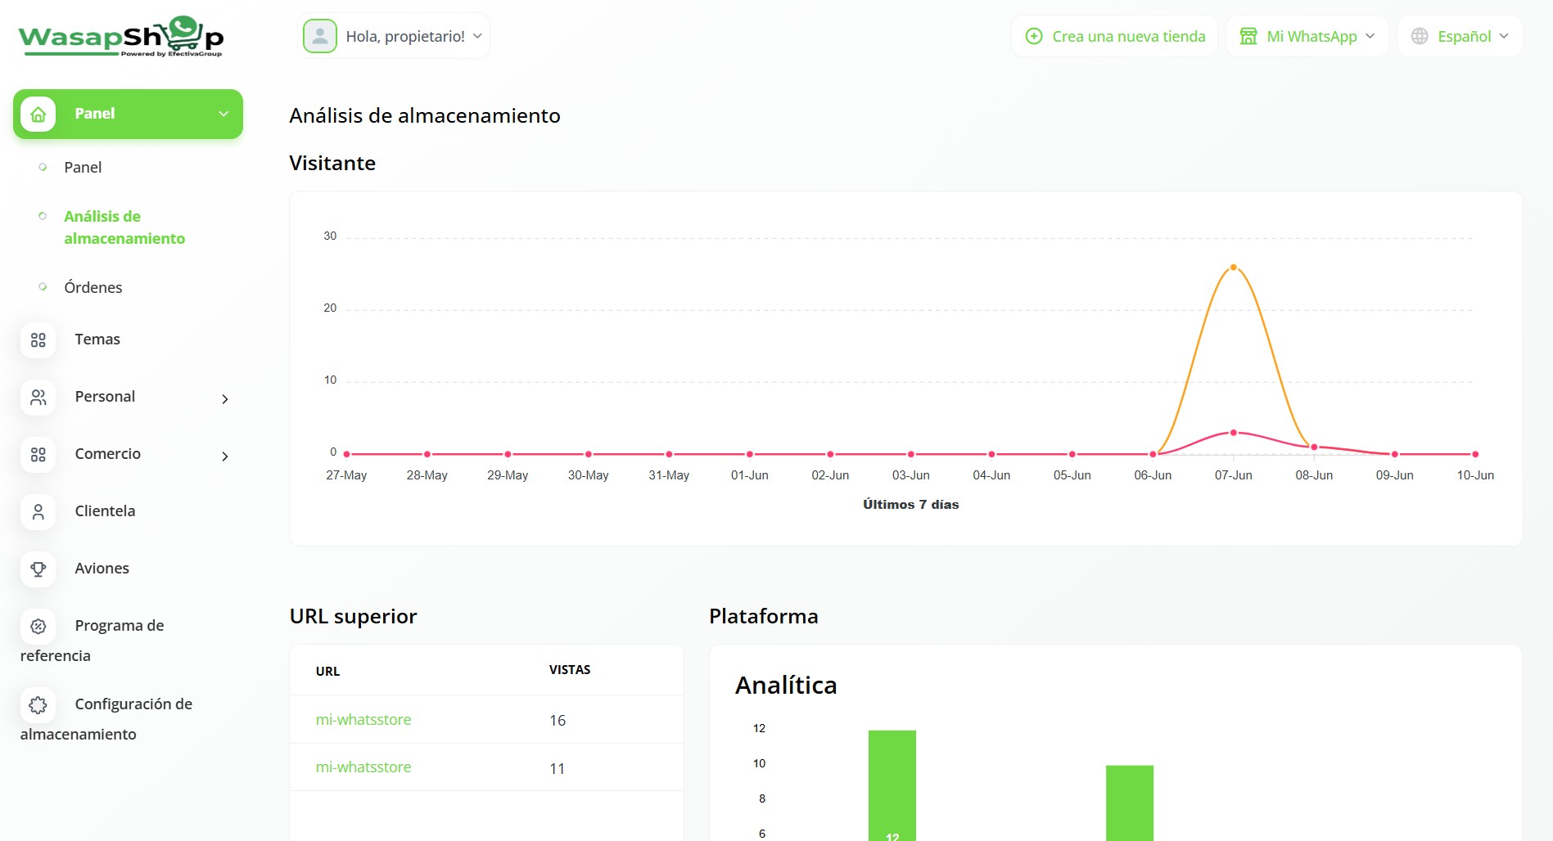Image resolution: width=1553 pixels, height=841 pixels.
Task: Click the Programa de referencia badge icon
Action: pyautogui.click(x=38, y=627)
